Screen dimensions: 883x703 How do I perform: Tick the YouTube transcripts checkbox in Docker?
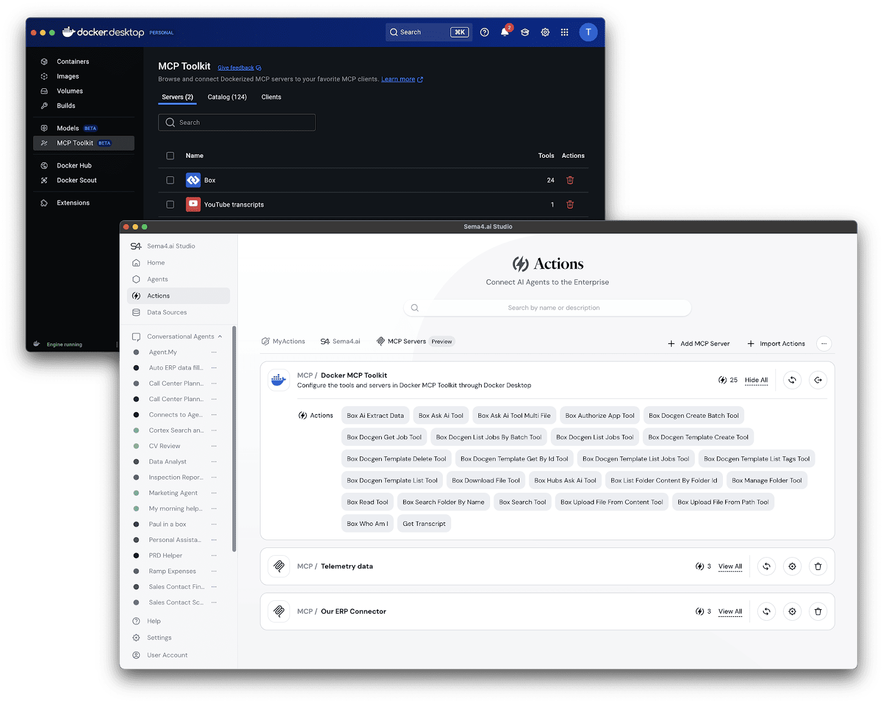pos(170,205)
